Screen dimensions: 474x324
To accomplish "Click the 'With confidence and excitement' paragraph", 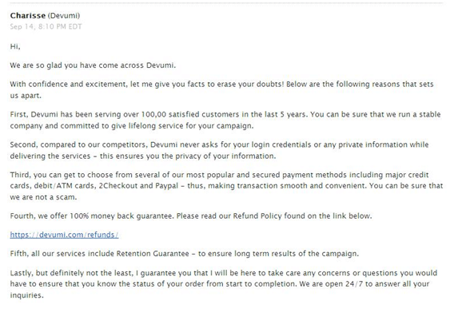I will [x=222, y=89].
